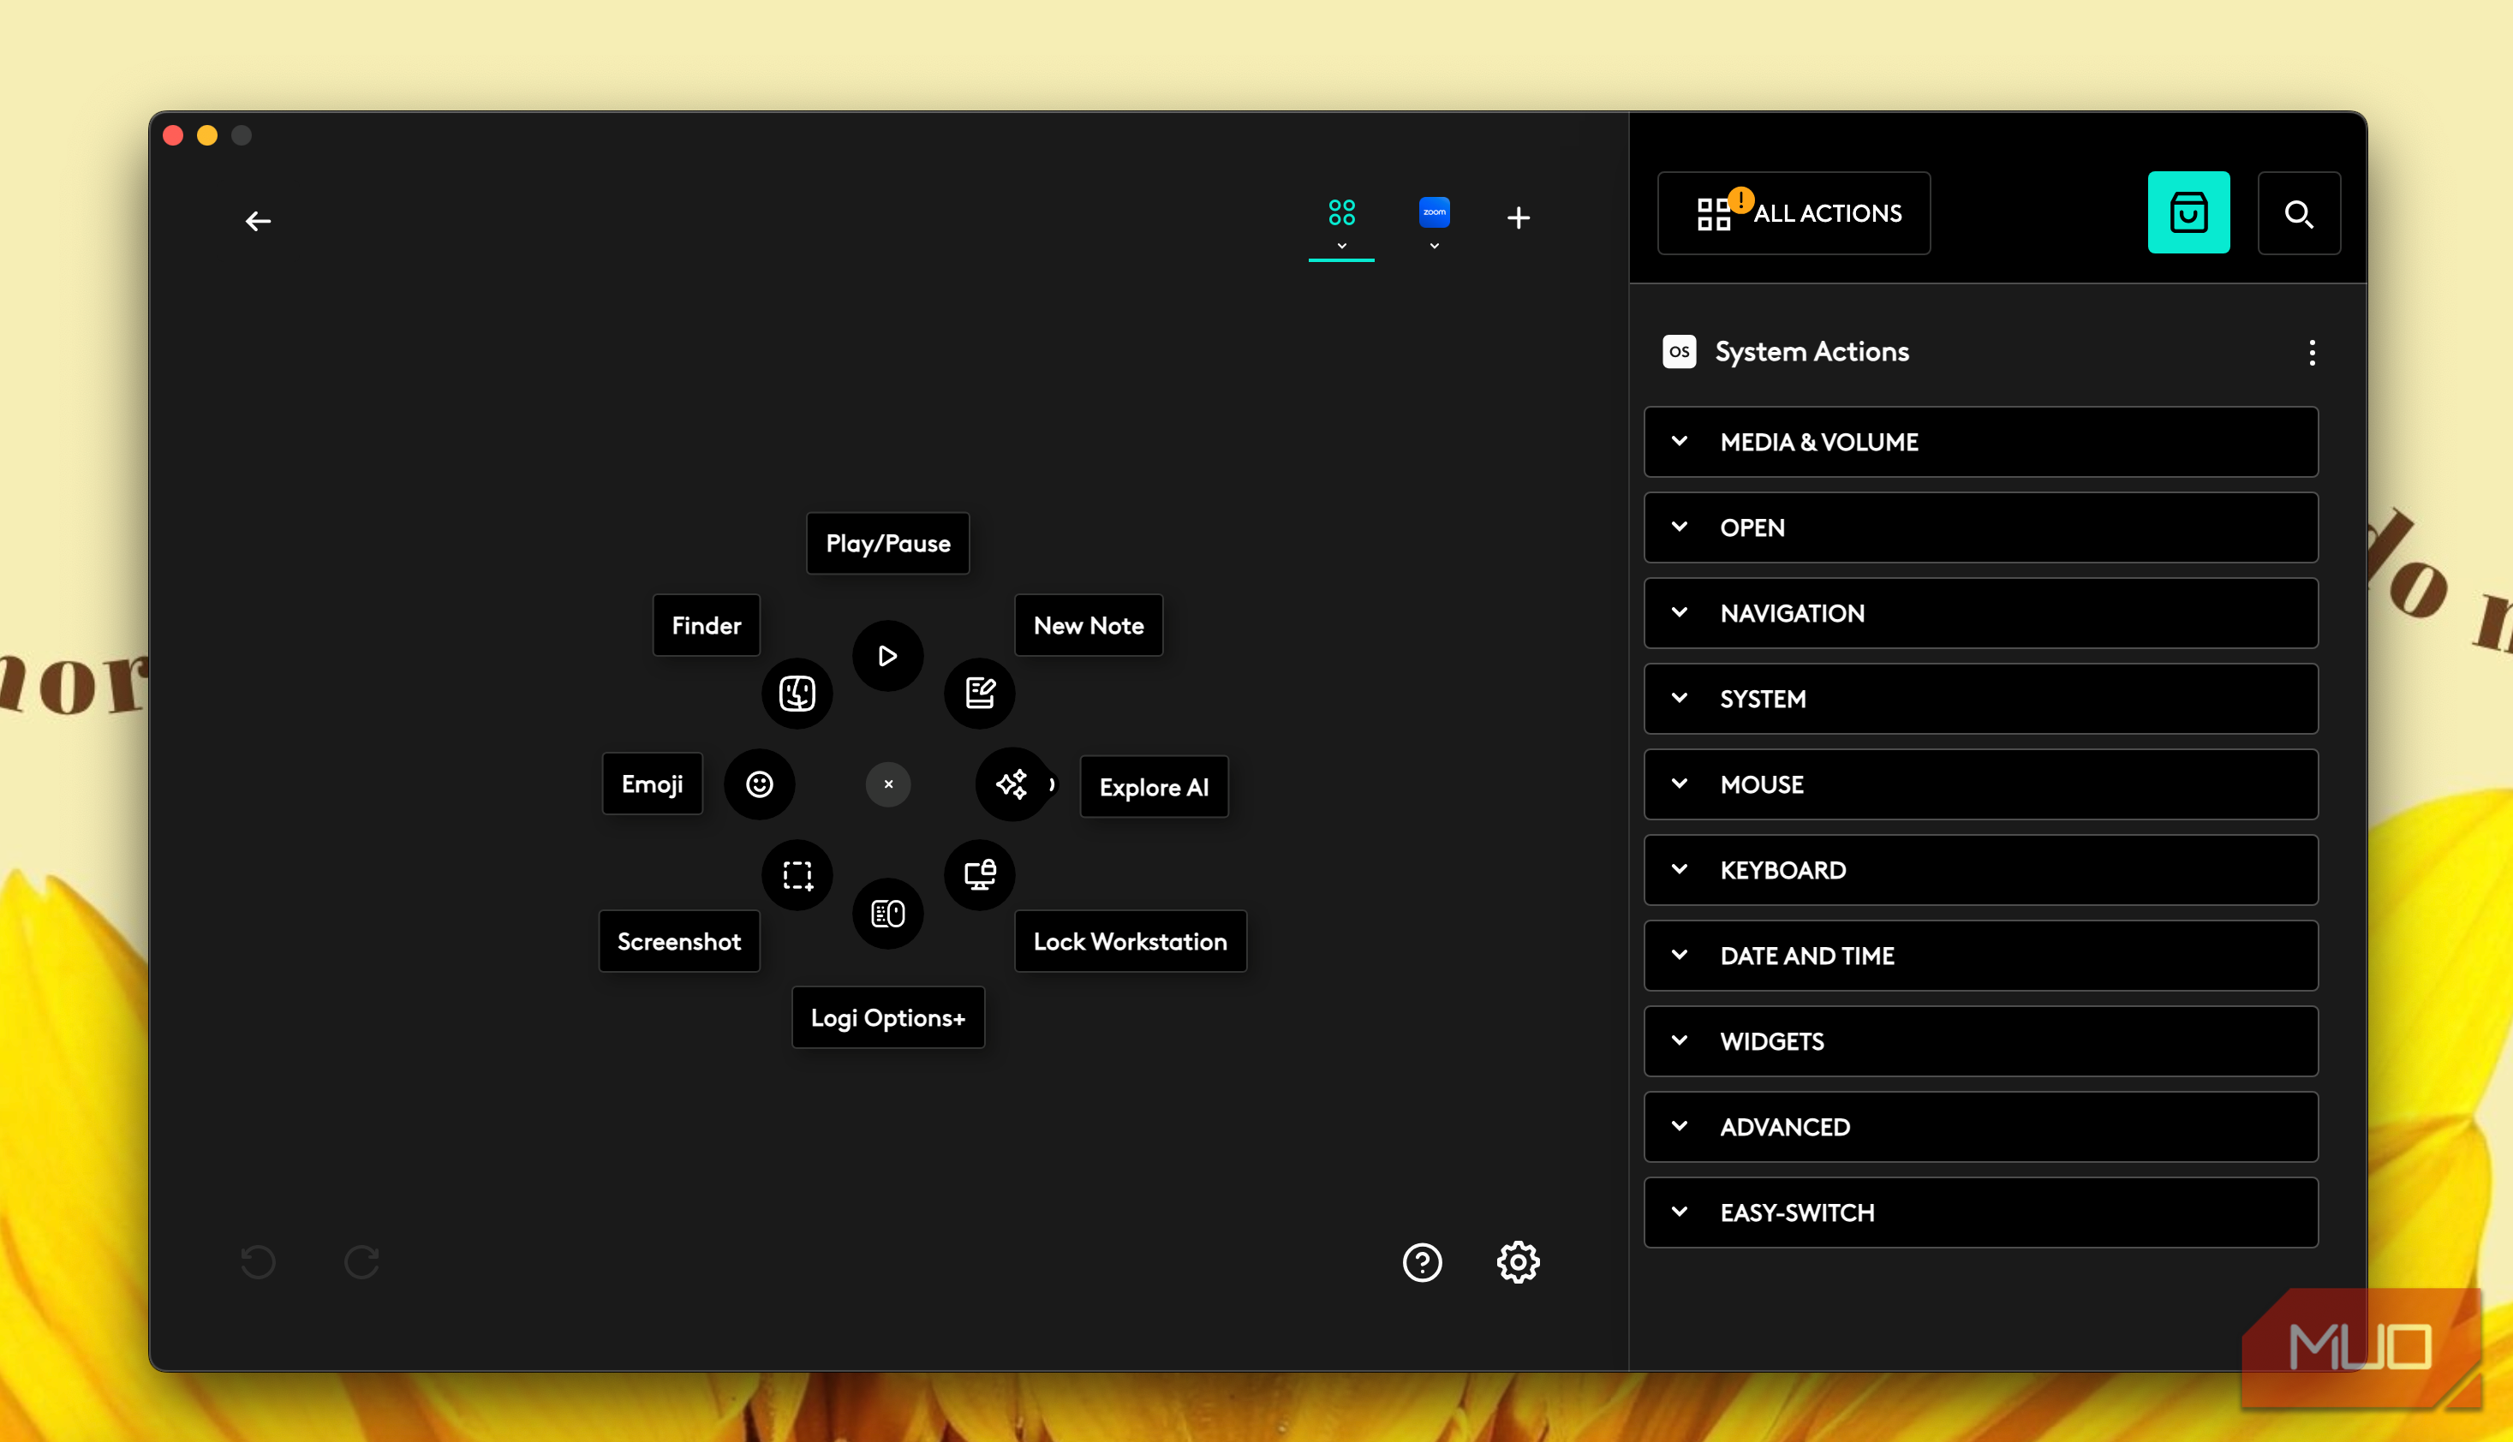Open dropdown chevron under default profile
2513x1442 pixels.
point(1341,246)
